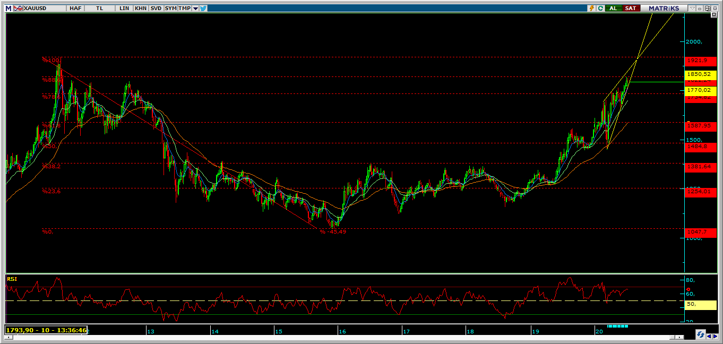Click year 13 on the time axis
Viewport: 723px width, 344px height.
tap(150, 331)
